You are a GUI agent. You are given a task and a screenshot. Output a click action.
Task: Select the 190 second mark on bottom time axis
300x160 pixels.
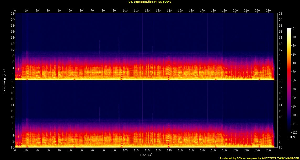coord(224,151)
